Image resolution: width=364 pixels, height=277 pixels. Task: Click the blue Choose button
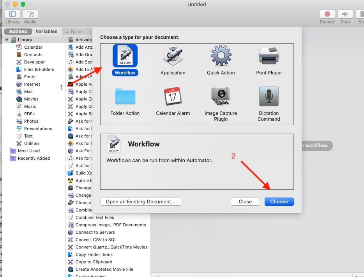279,201
